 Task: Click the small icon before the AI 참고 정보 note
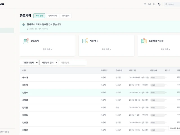tap(28, 29)
